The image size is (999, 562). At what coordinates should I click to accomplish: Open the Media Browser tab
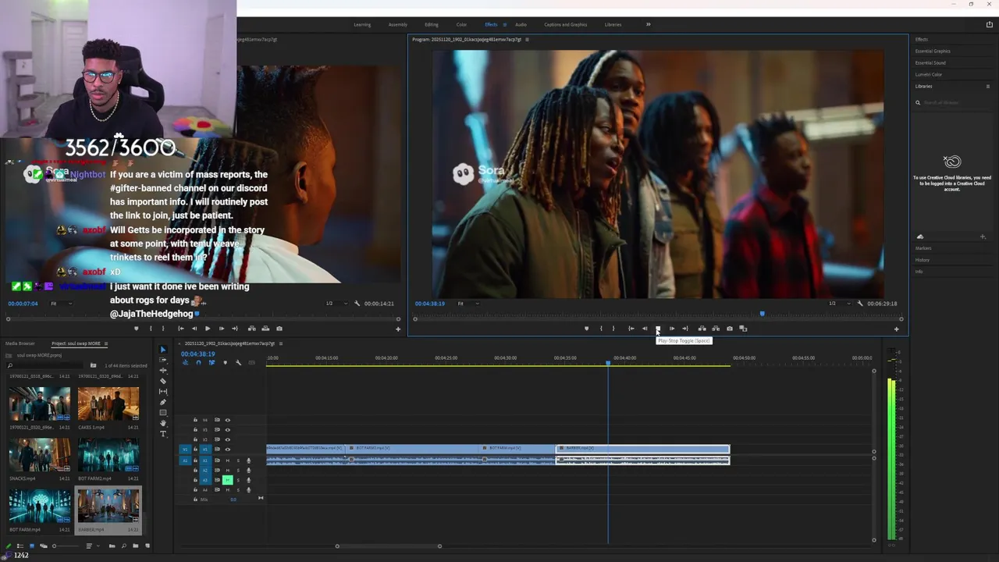click(20, 343)
